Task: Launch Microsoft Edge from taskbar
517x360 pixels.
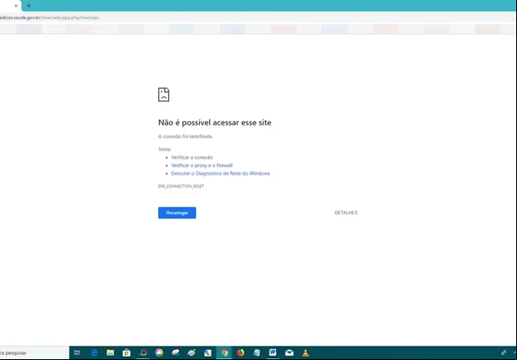Action: 95,352
